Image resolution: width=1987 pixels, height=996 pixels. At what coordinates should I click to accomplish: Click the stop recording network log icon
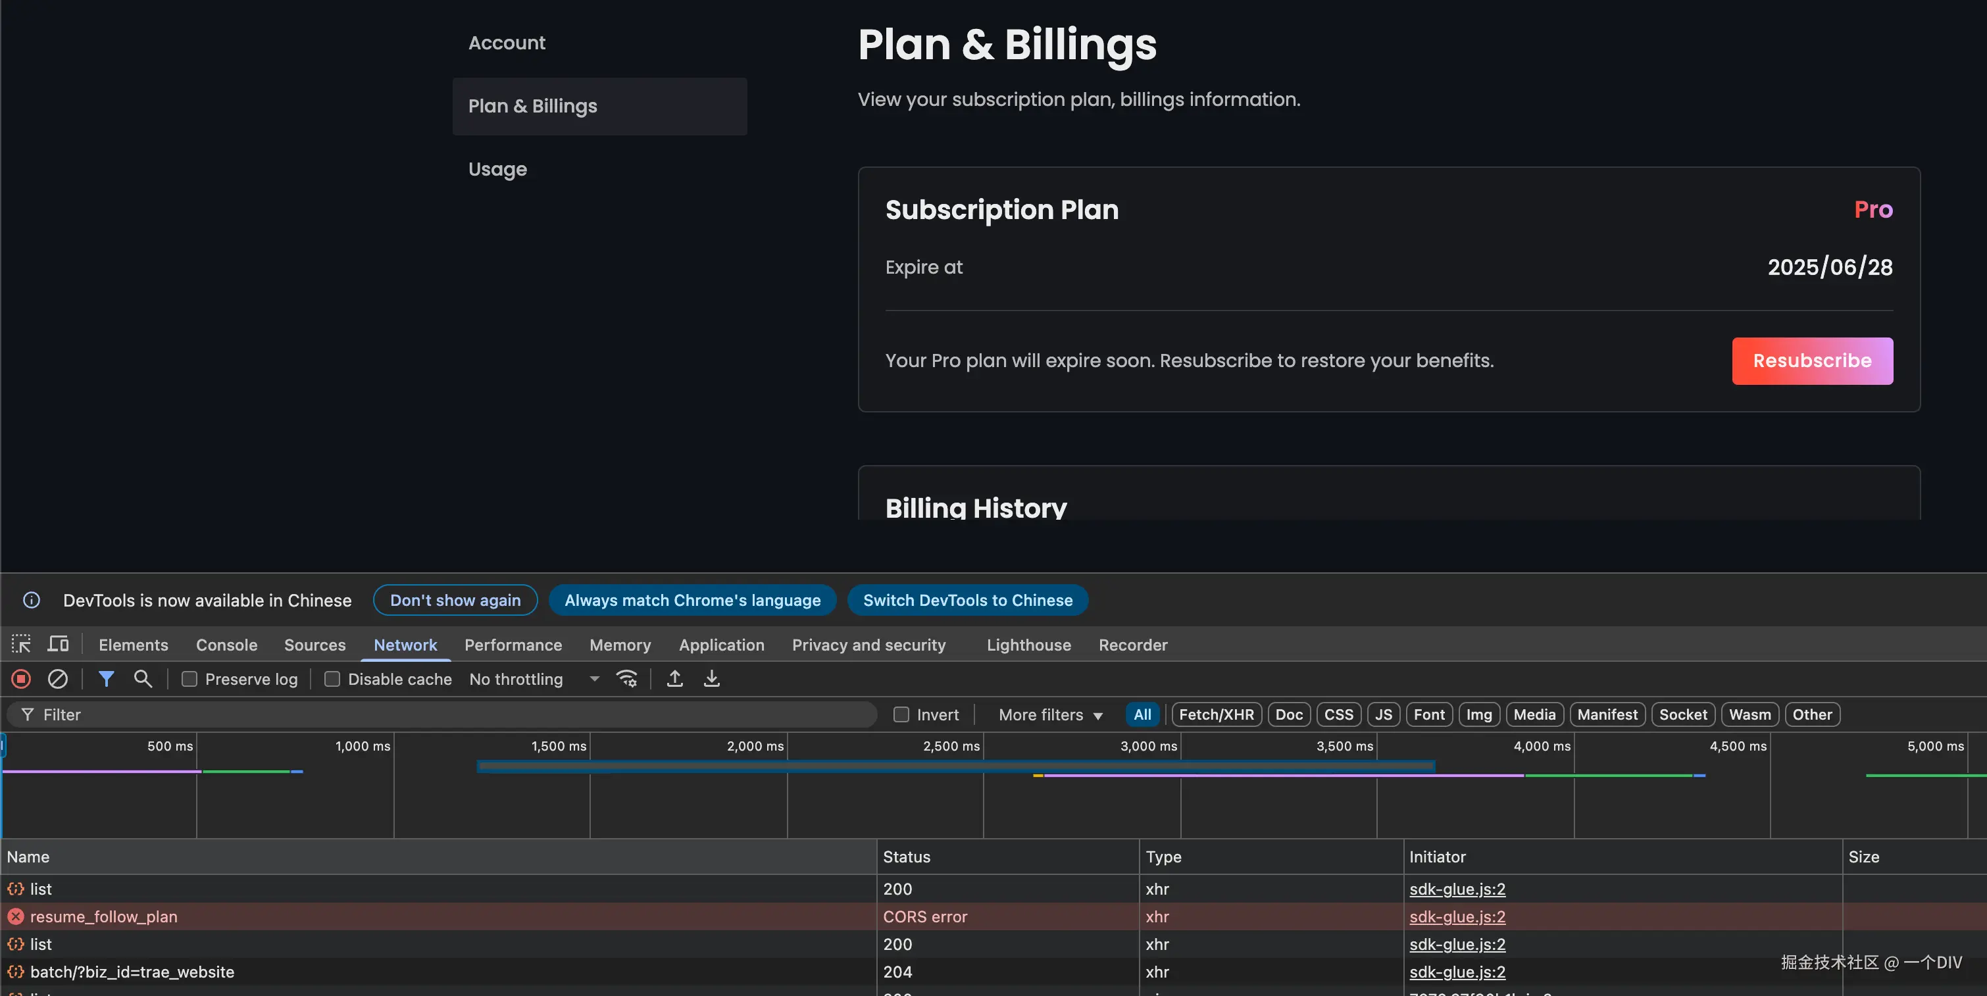pos(21,679)
